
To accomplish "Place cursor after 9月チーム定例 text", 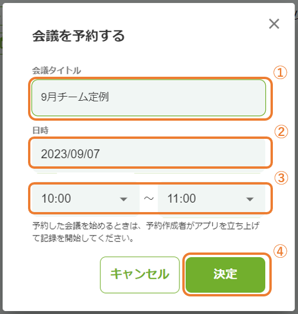I will pos(109,97).
